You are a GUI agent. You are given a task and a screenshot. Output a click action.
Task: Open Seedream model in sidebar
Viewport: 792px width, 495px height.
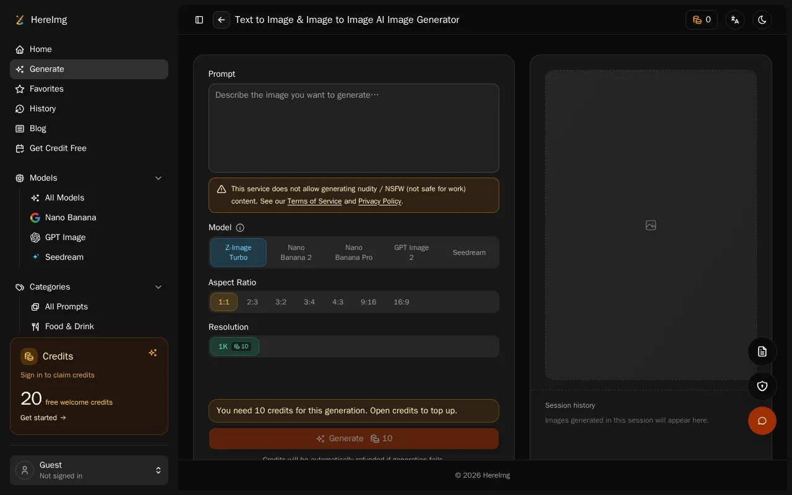[x=97, y=257]
